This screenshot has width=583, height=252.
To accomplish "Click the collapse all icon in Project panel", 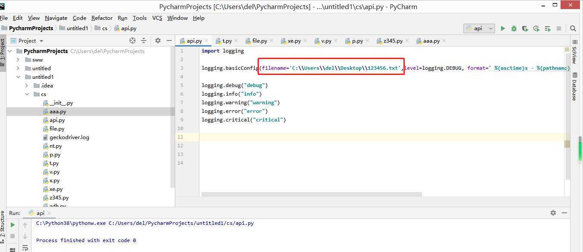I will coord(144,40).
